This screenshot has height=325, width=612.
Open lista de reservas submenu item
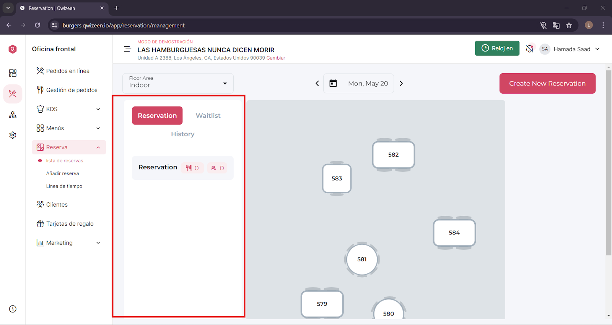(65, 161)
